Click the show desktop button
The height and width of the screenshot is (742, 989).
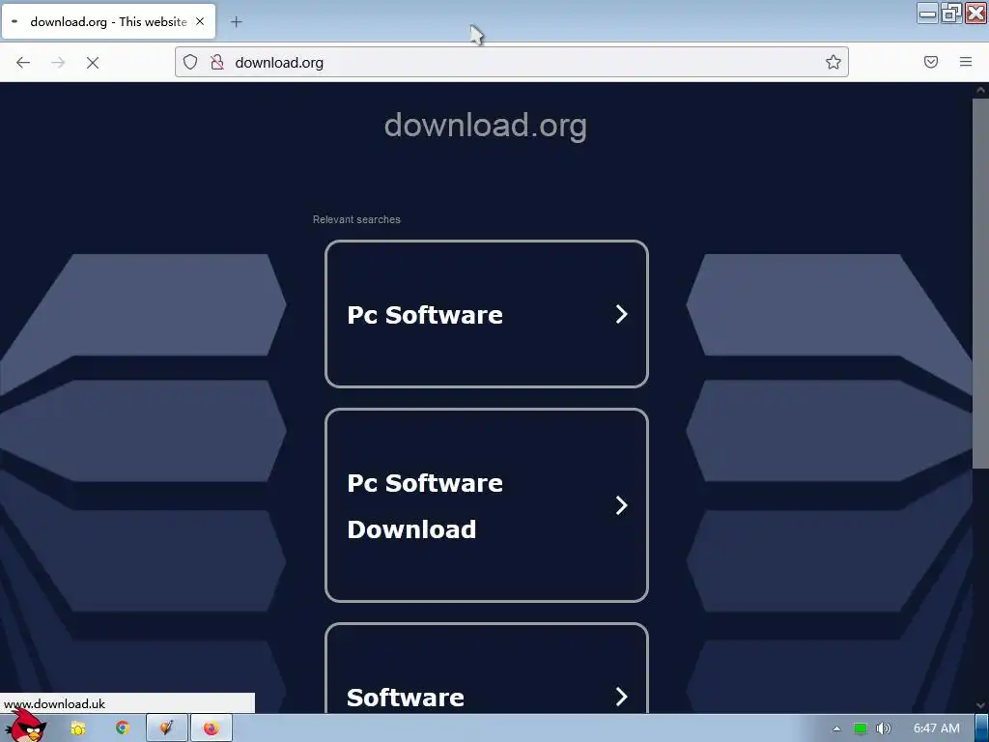(981, 728)
